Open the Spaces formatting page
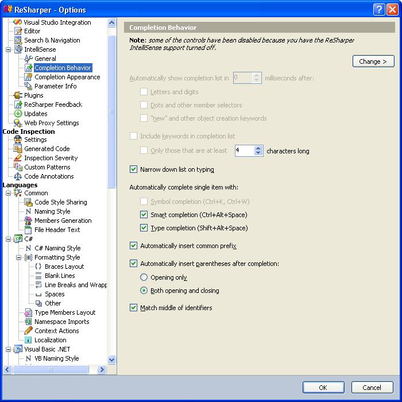 tap(55, 294)
